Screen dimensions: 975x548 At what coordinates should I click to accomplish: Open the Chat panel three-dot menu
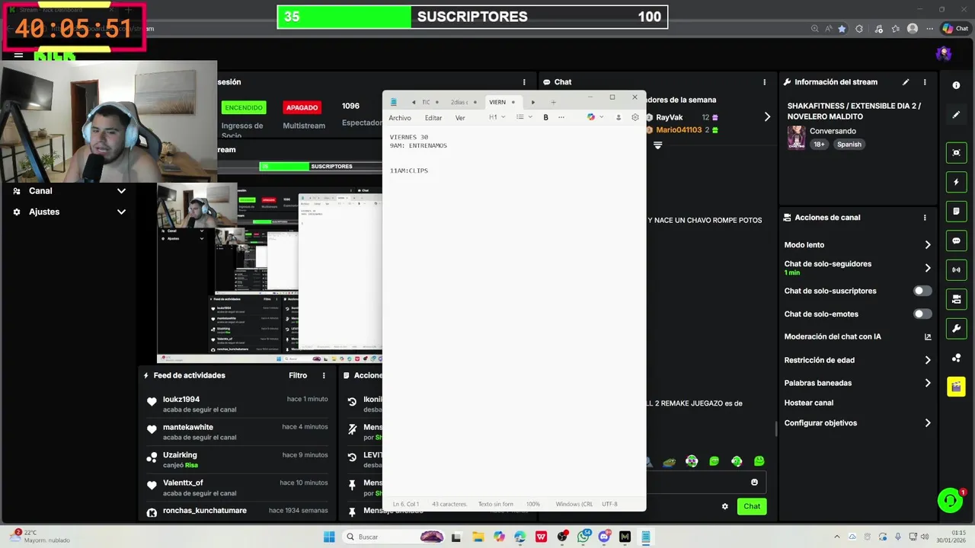[765, 82]
